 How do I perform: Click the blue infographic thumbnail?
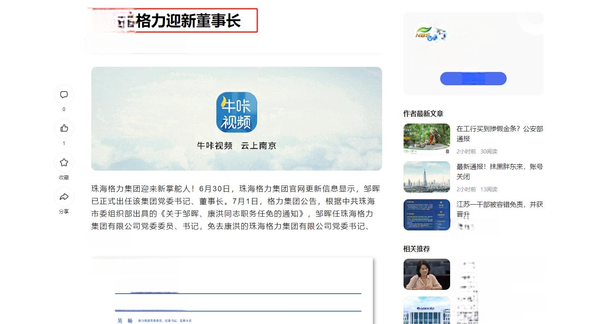click(x=427, y=215)
